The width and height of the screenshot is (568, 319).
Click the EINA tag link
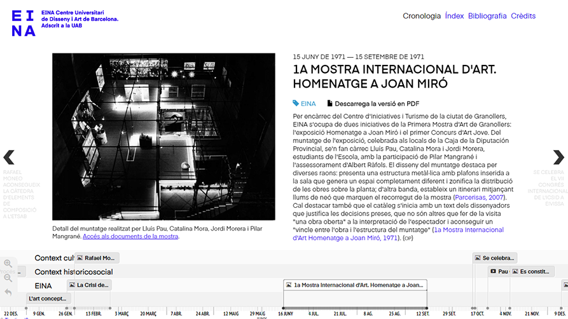coord(308,104)
